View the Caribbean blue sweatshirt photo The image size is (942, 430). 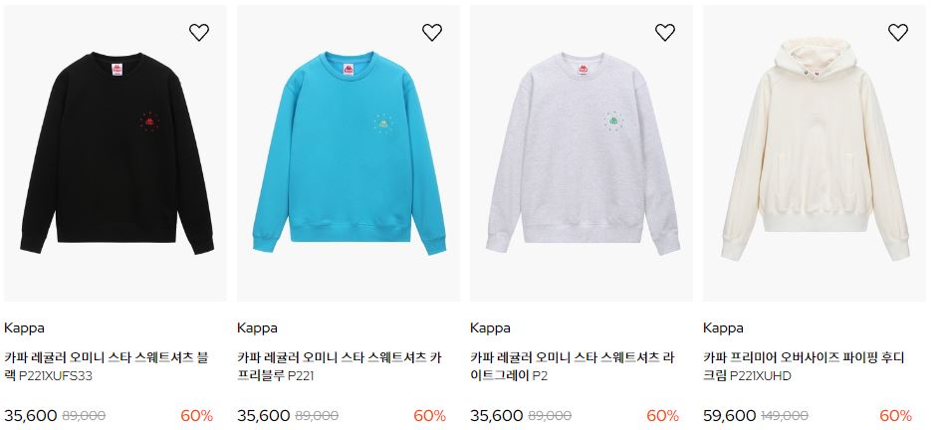point(349,153)
